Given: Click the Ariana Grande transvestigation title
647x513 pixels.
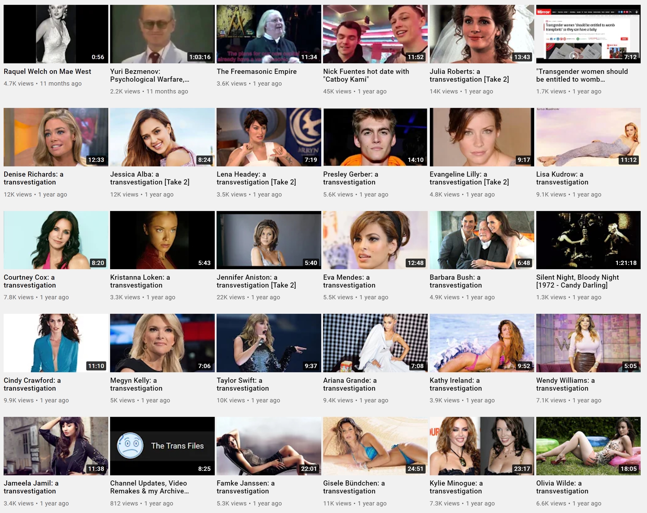Looking at the screenshot, I should point(350,384).
